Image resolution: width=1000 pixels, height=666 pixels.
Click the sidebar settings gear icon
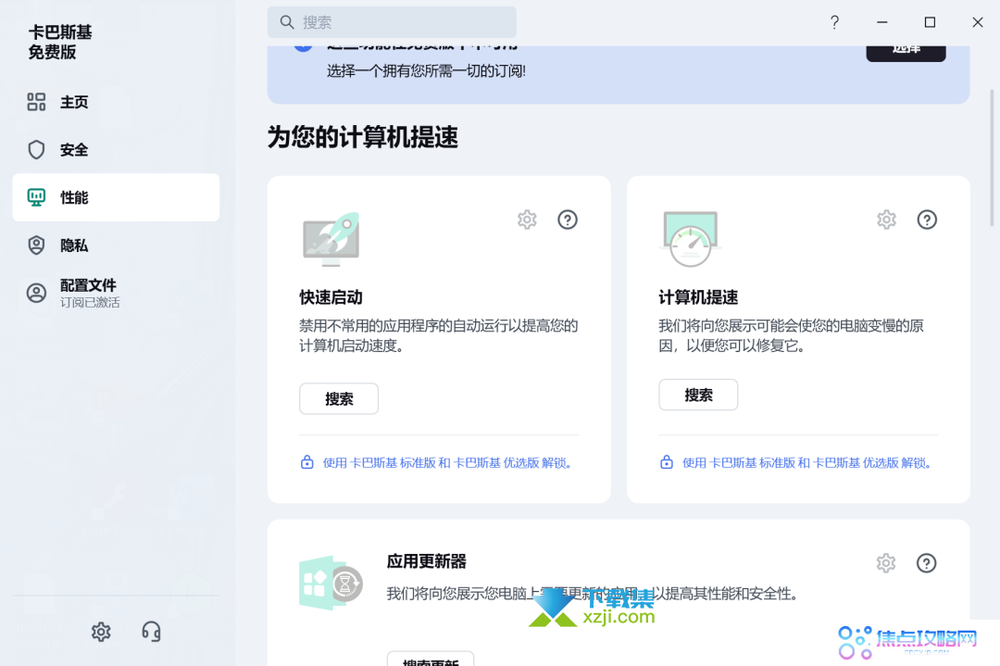click(x=101, y=632)
